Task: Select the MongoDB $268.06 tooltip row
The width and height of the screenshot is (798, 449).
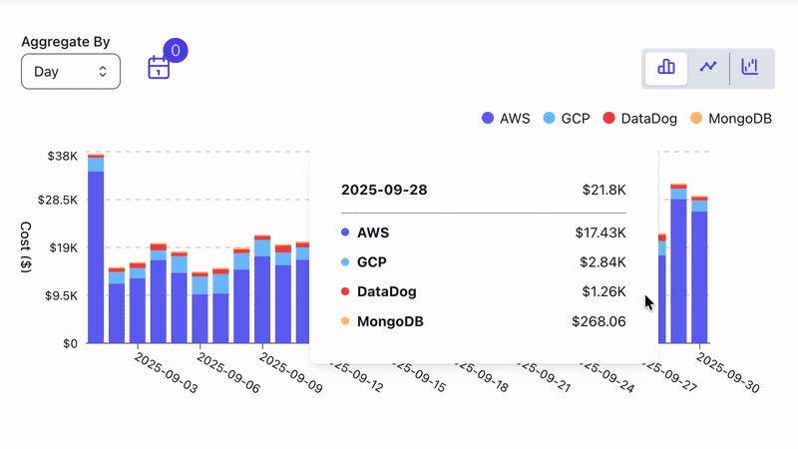Action: pos(484,321)
